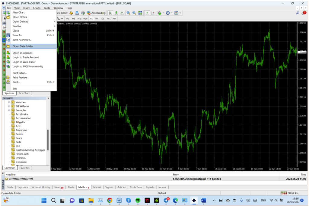The width and height of the screenshot is (309, 206).
Task: Click the virtual hosting cloud icon
Action: click(77, 13)
